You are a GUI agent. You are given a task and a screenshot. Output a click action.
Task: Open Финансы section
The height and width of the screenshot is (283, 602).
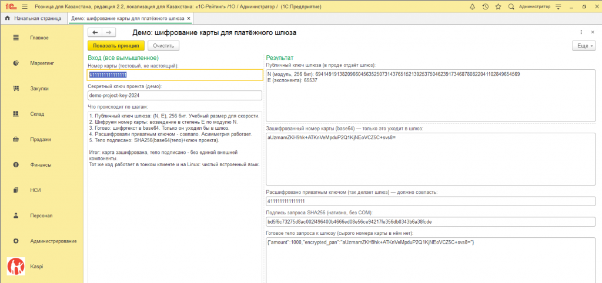click(41, 165)
